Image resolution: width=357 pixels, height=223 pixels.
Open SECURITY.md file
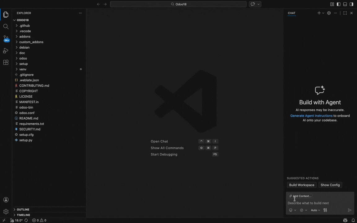pos(49,129)
